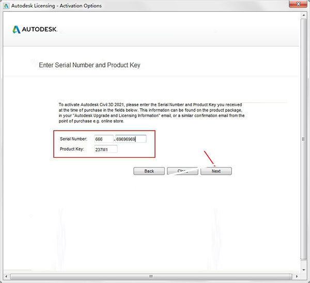Click the 'Product Key:' label
The width and height of the screenshot is (310, 283).
click(72, 149)
